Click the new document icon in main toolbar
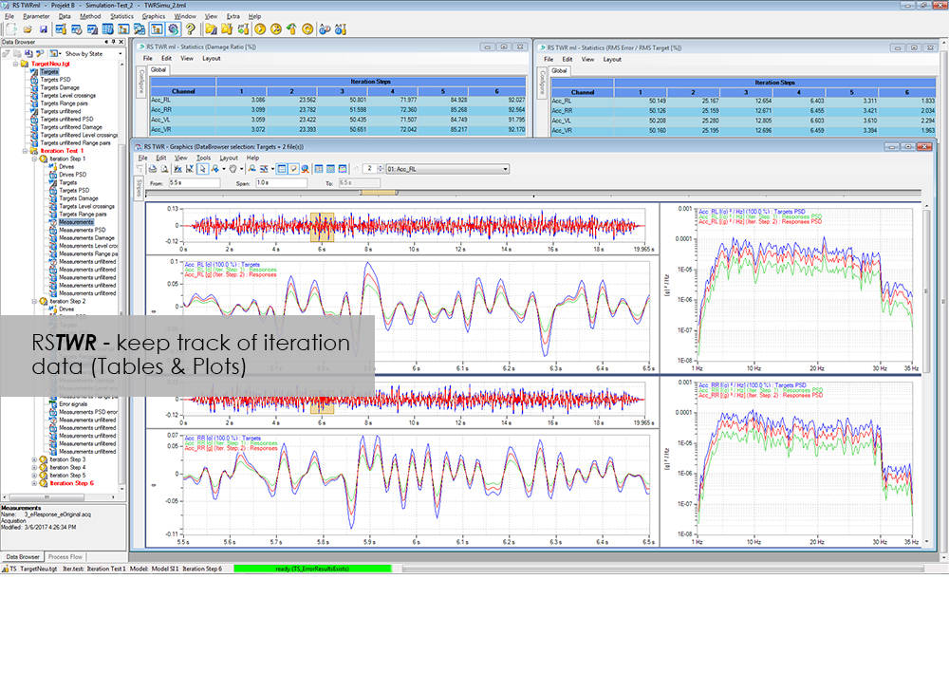 click(x=9, y=29)
